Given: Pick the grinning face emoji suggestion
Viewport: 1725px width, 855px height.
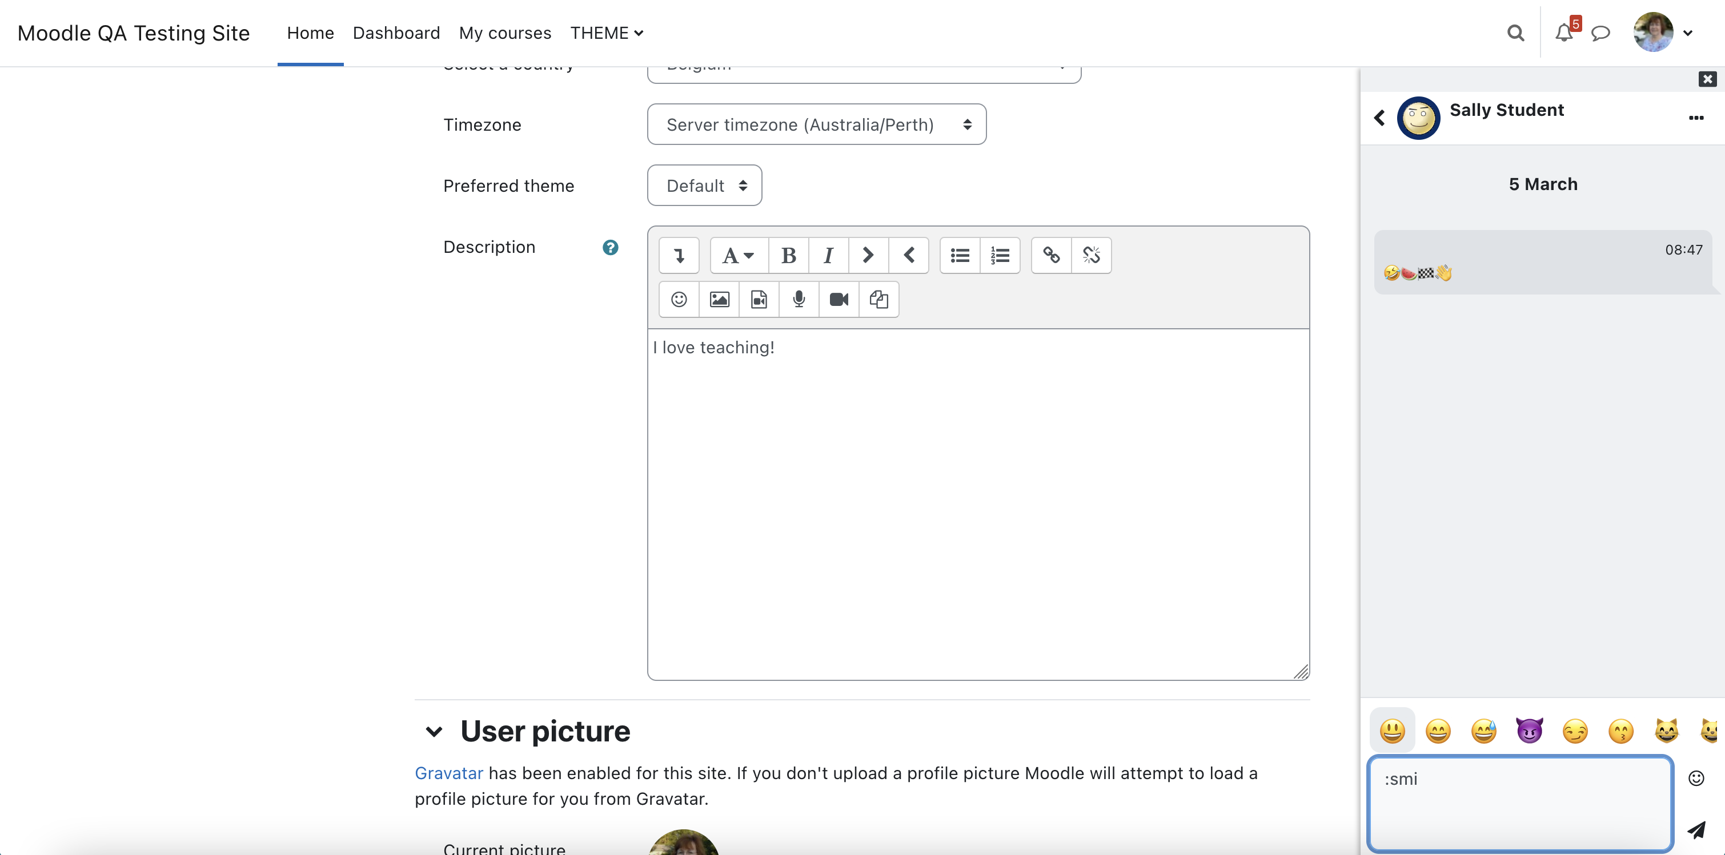Looking at the screenshot, I should click(x=1392, y=731).
